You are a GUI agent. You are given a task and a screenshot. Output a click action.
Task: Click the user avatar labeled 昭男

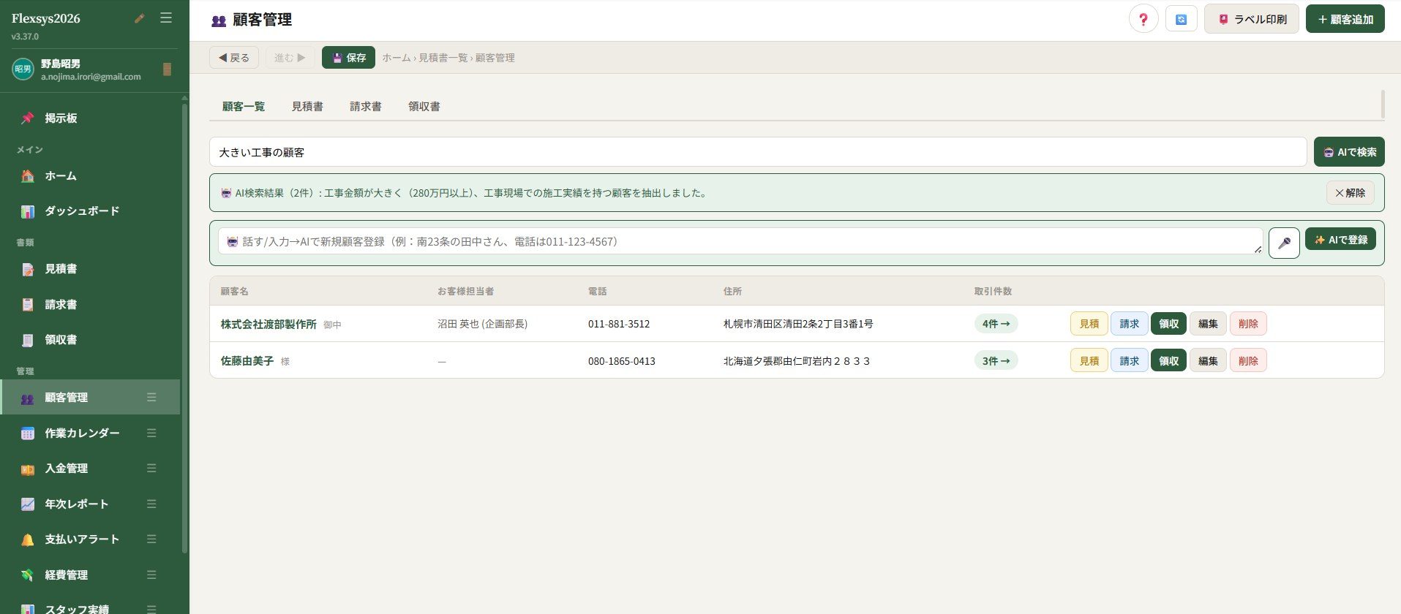pyautogui.click(x=23, y=69)
